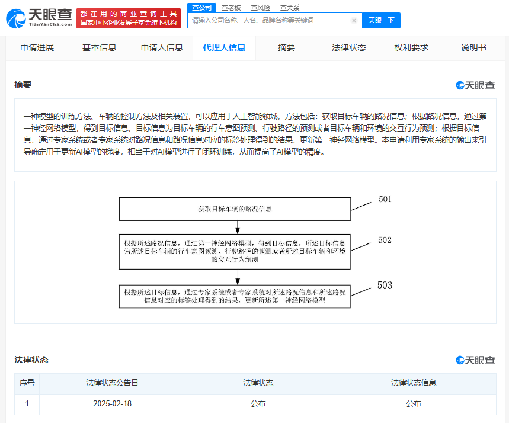Click the Tianyancha watermark beside the 法律状态 heading
This screenshot has width=509, height=423.
point(475,360)
